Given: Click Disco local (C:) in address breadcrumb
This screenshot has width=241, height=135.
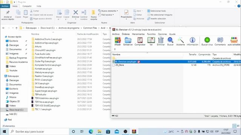Looking at the screenshot, I should pyautogui.click(x=47, y=28).
